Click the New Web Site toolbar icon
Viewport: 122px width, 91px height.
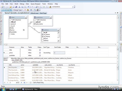tap(3, 7)
